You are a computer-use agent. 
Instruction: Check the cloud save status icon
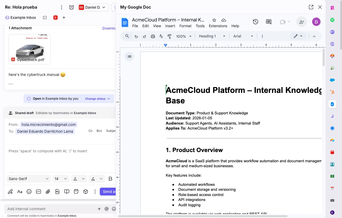(x=224, y=20)
